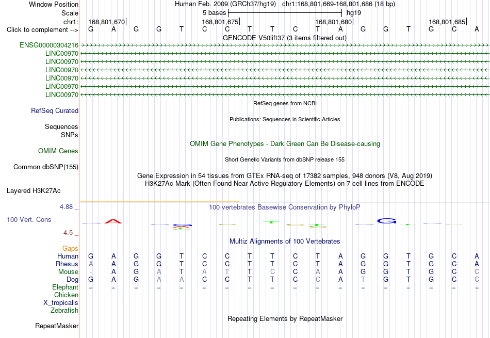Select the Mouse species label
This screenshot has width=490, height=338.
(68, 272)
